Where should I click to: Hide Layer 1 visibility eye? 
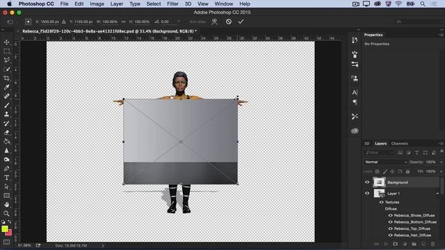(367, 193)
